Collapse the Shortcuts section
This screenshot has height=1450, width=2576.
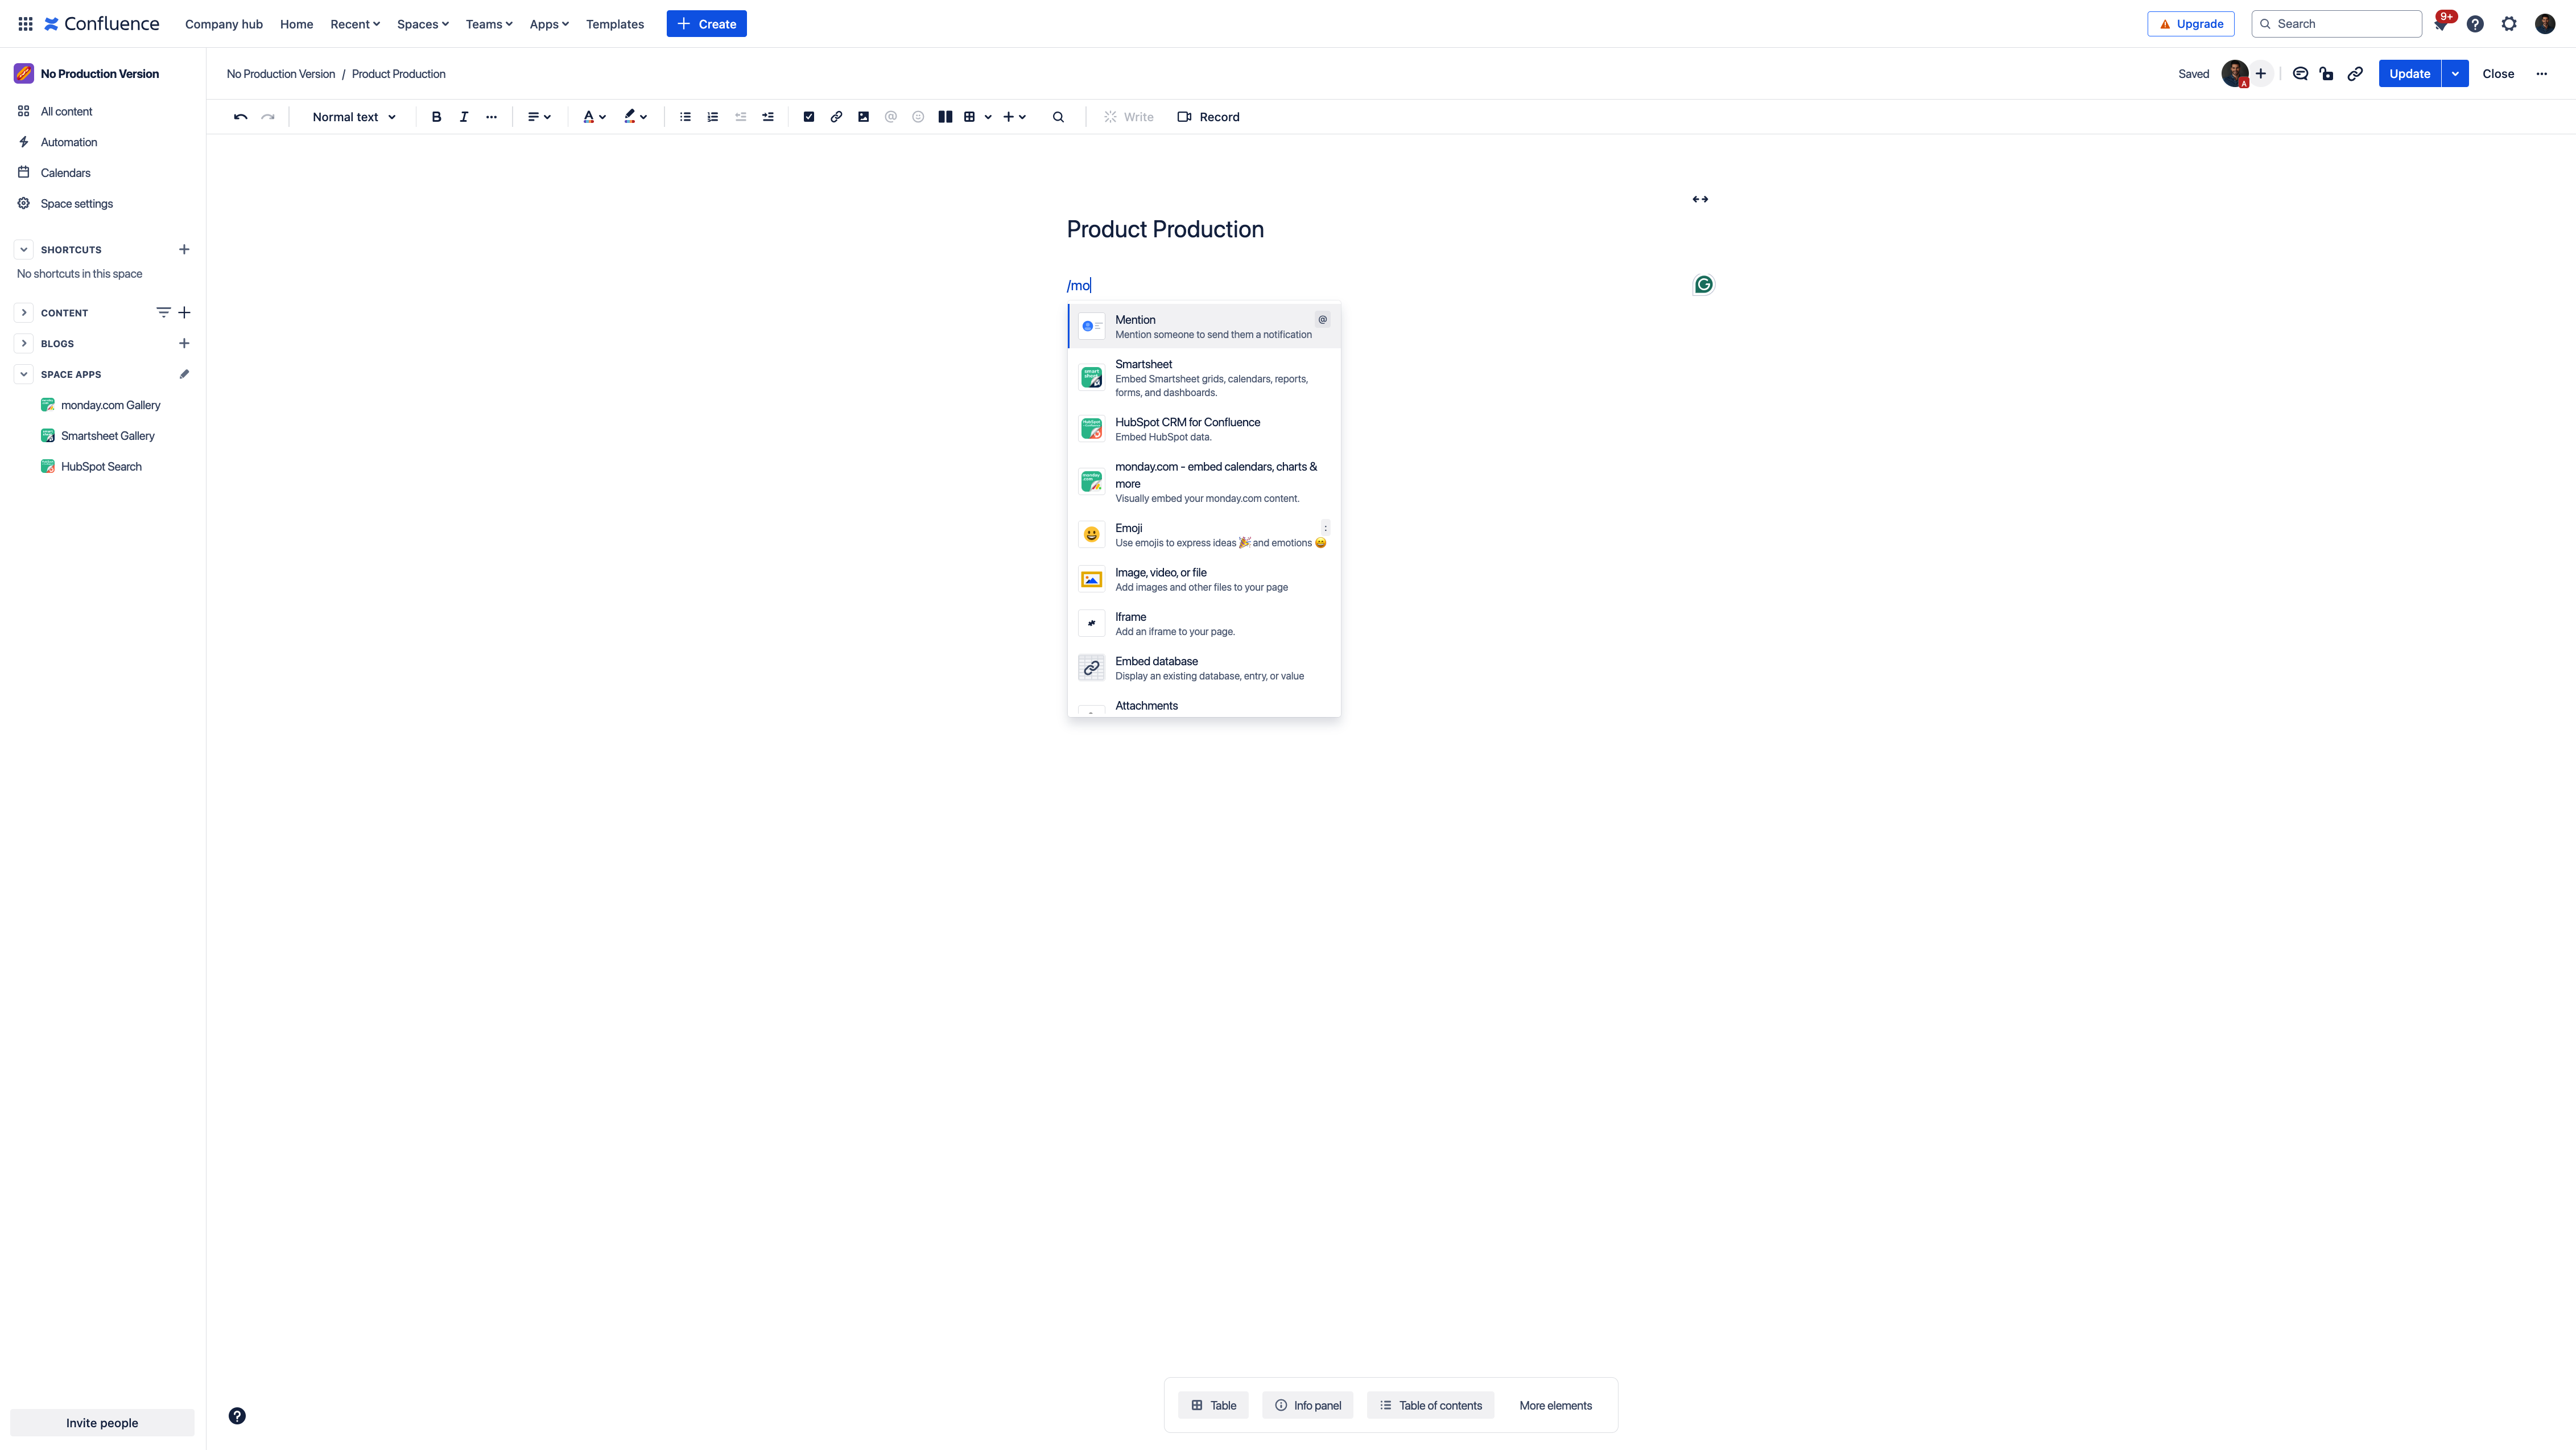[x=24, y=250]
